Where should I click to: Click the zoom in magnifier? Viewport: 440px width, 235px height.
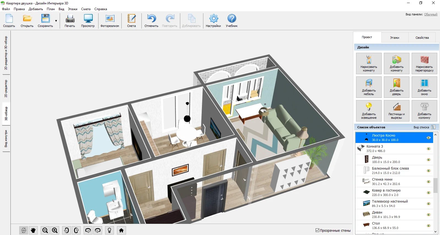(55, 230)
